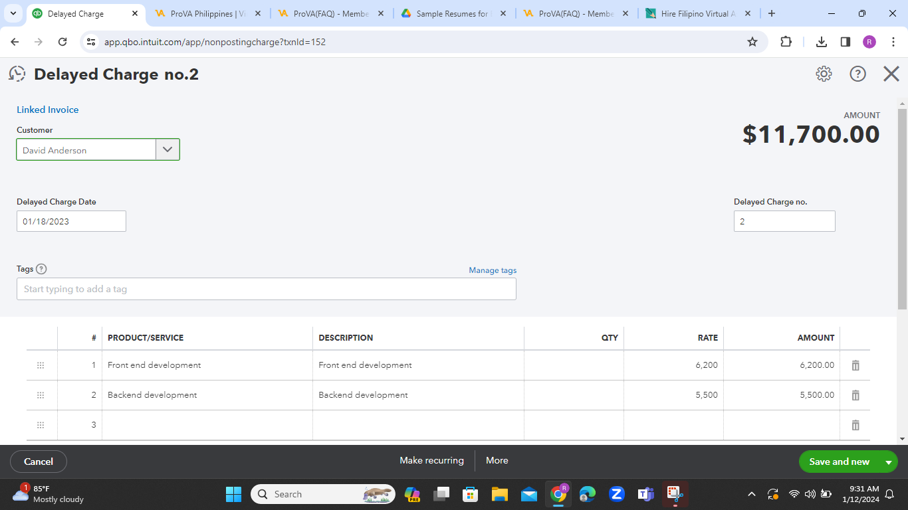Open the taskbar clock and date
The image size is (908, 510).
[x=860, y=494]
